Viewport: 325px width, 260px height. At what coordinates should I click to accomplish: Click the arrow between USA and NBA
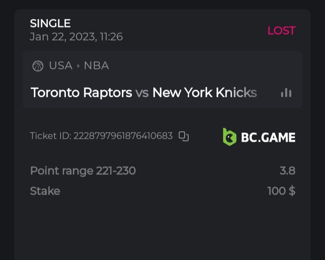[78, 66]
